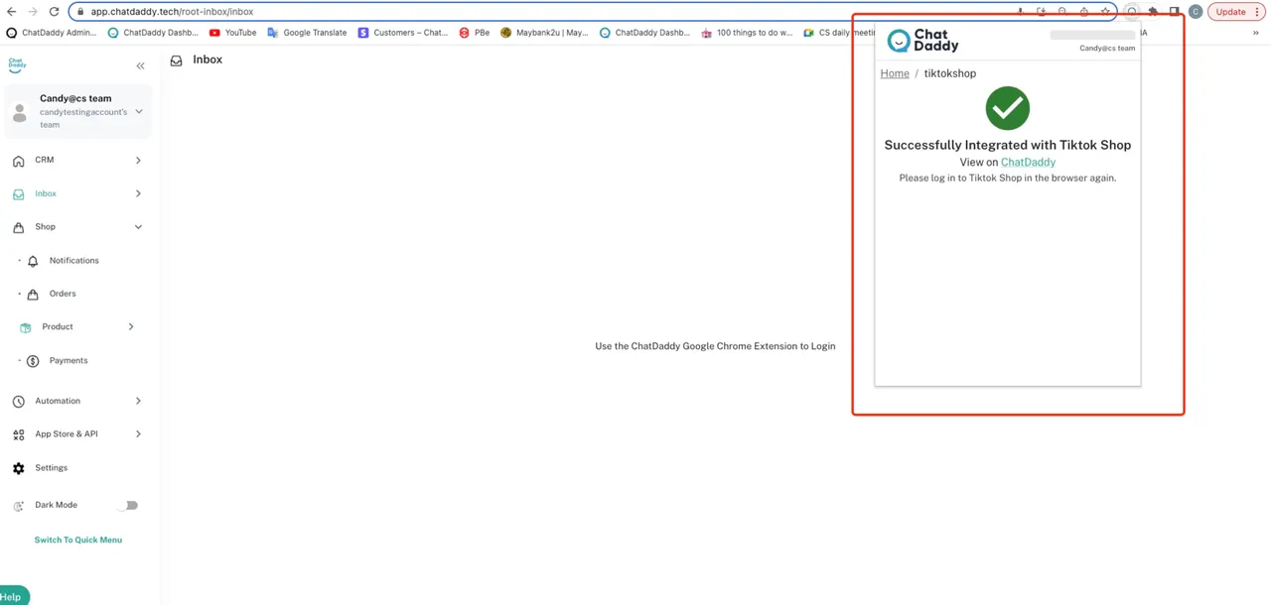Screen dimensions: 1271x605
Task: Click the Inbox tray icon in sidebar
Action: tap(18, 194)
